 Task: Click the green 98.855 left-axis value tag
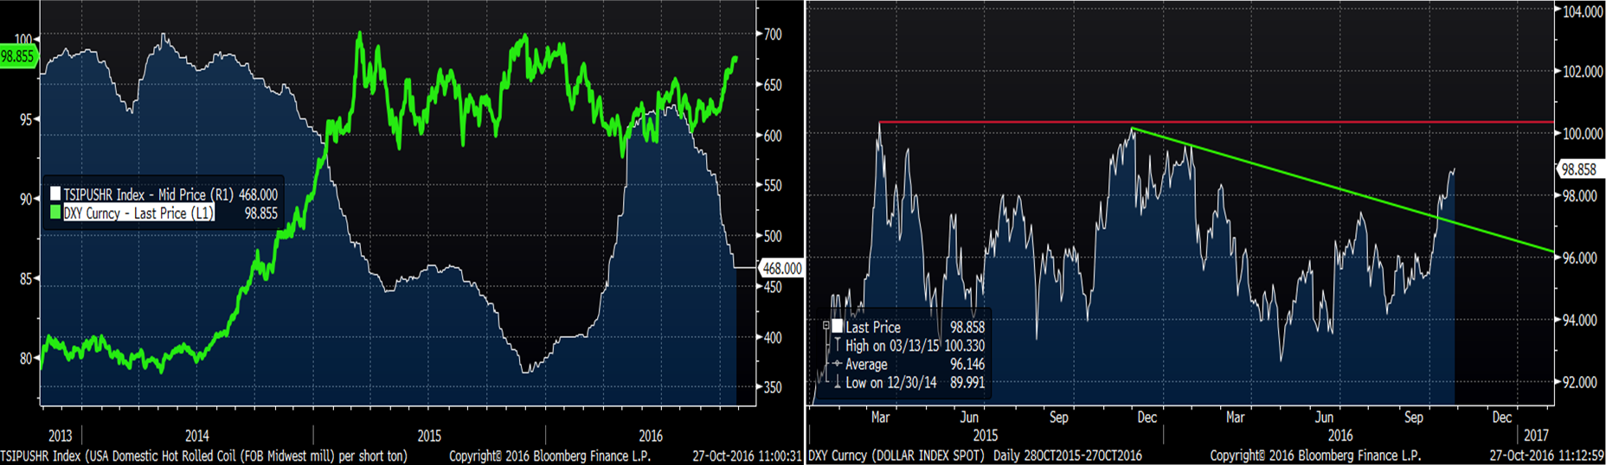click(x=17, y=57)
